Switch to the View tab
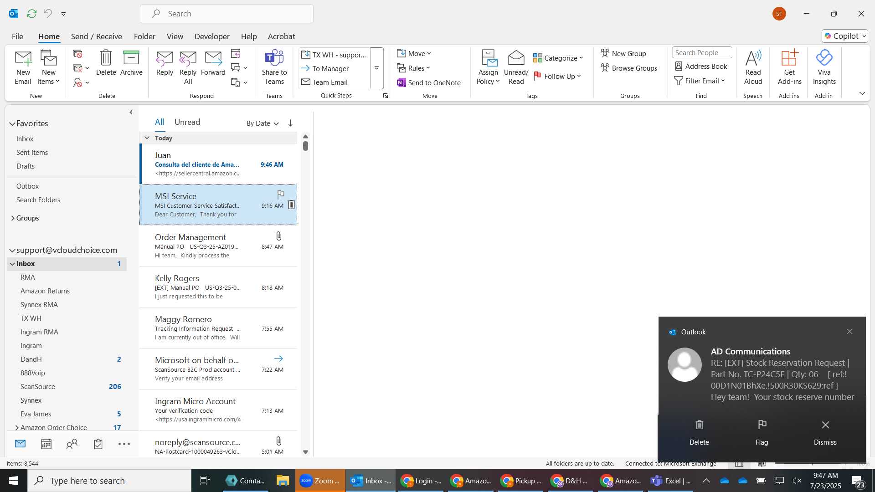The width and height of the screenshot is (875, 492). (x=175, y=36)
